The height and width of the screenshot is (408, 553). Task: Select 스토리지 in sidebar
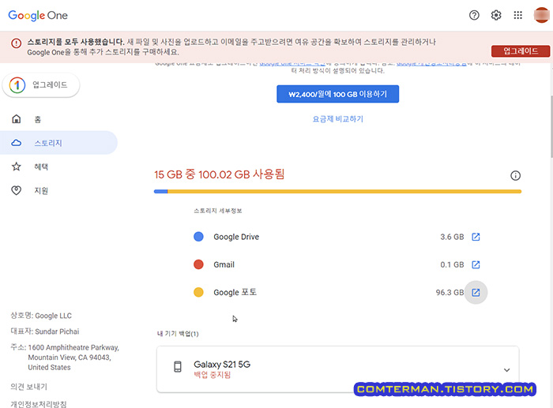(x=58, y=143)
